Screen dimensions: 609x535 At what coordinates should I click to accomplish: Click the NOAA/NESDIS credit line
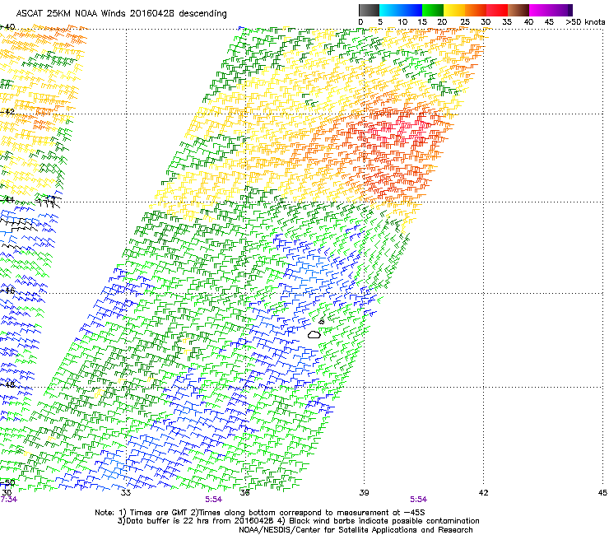click(356, 530)
